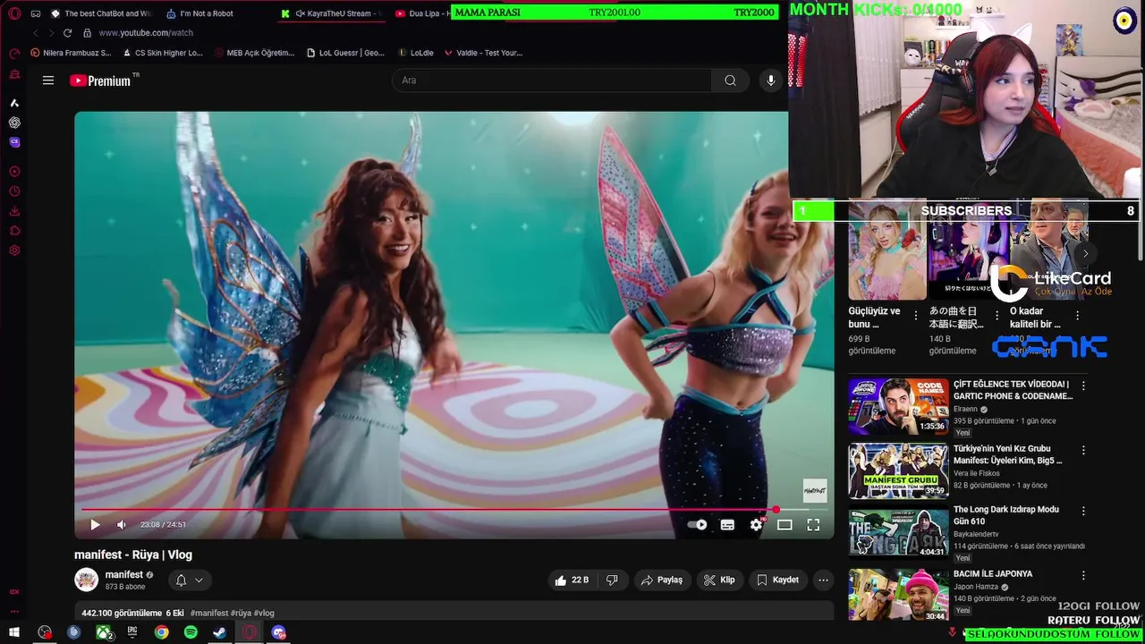Image resolution: width=1145 pixels, height=644 pixels.
Task: Click the #manifest hashtag in the description
Action: click(x=209, y=613)
